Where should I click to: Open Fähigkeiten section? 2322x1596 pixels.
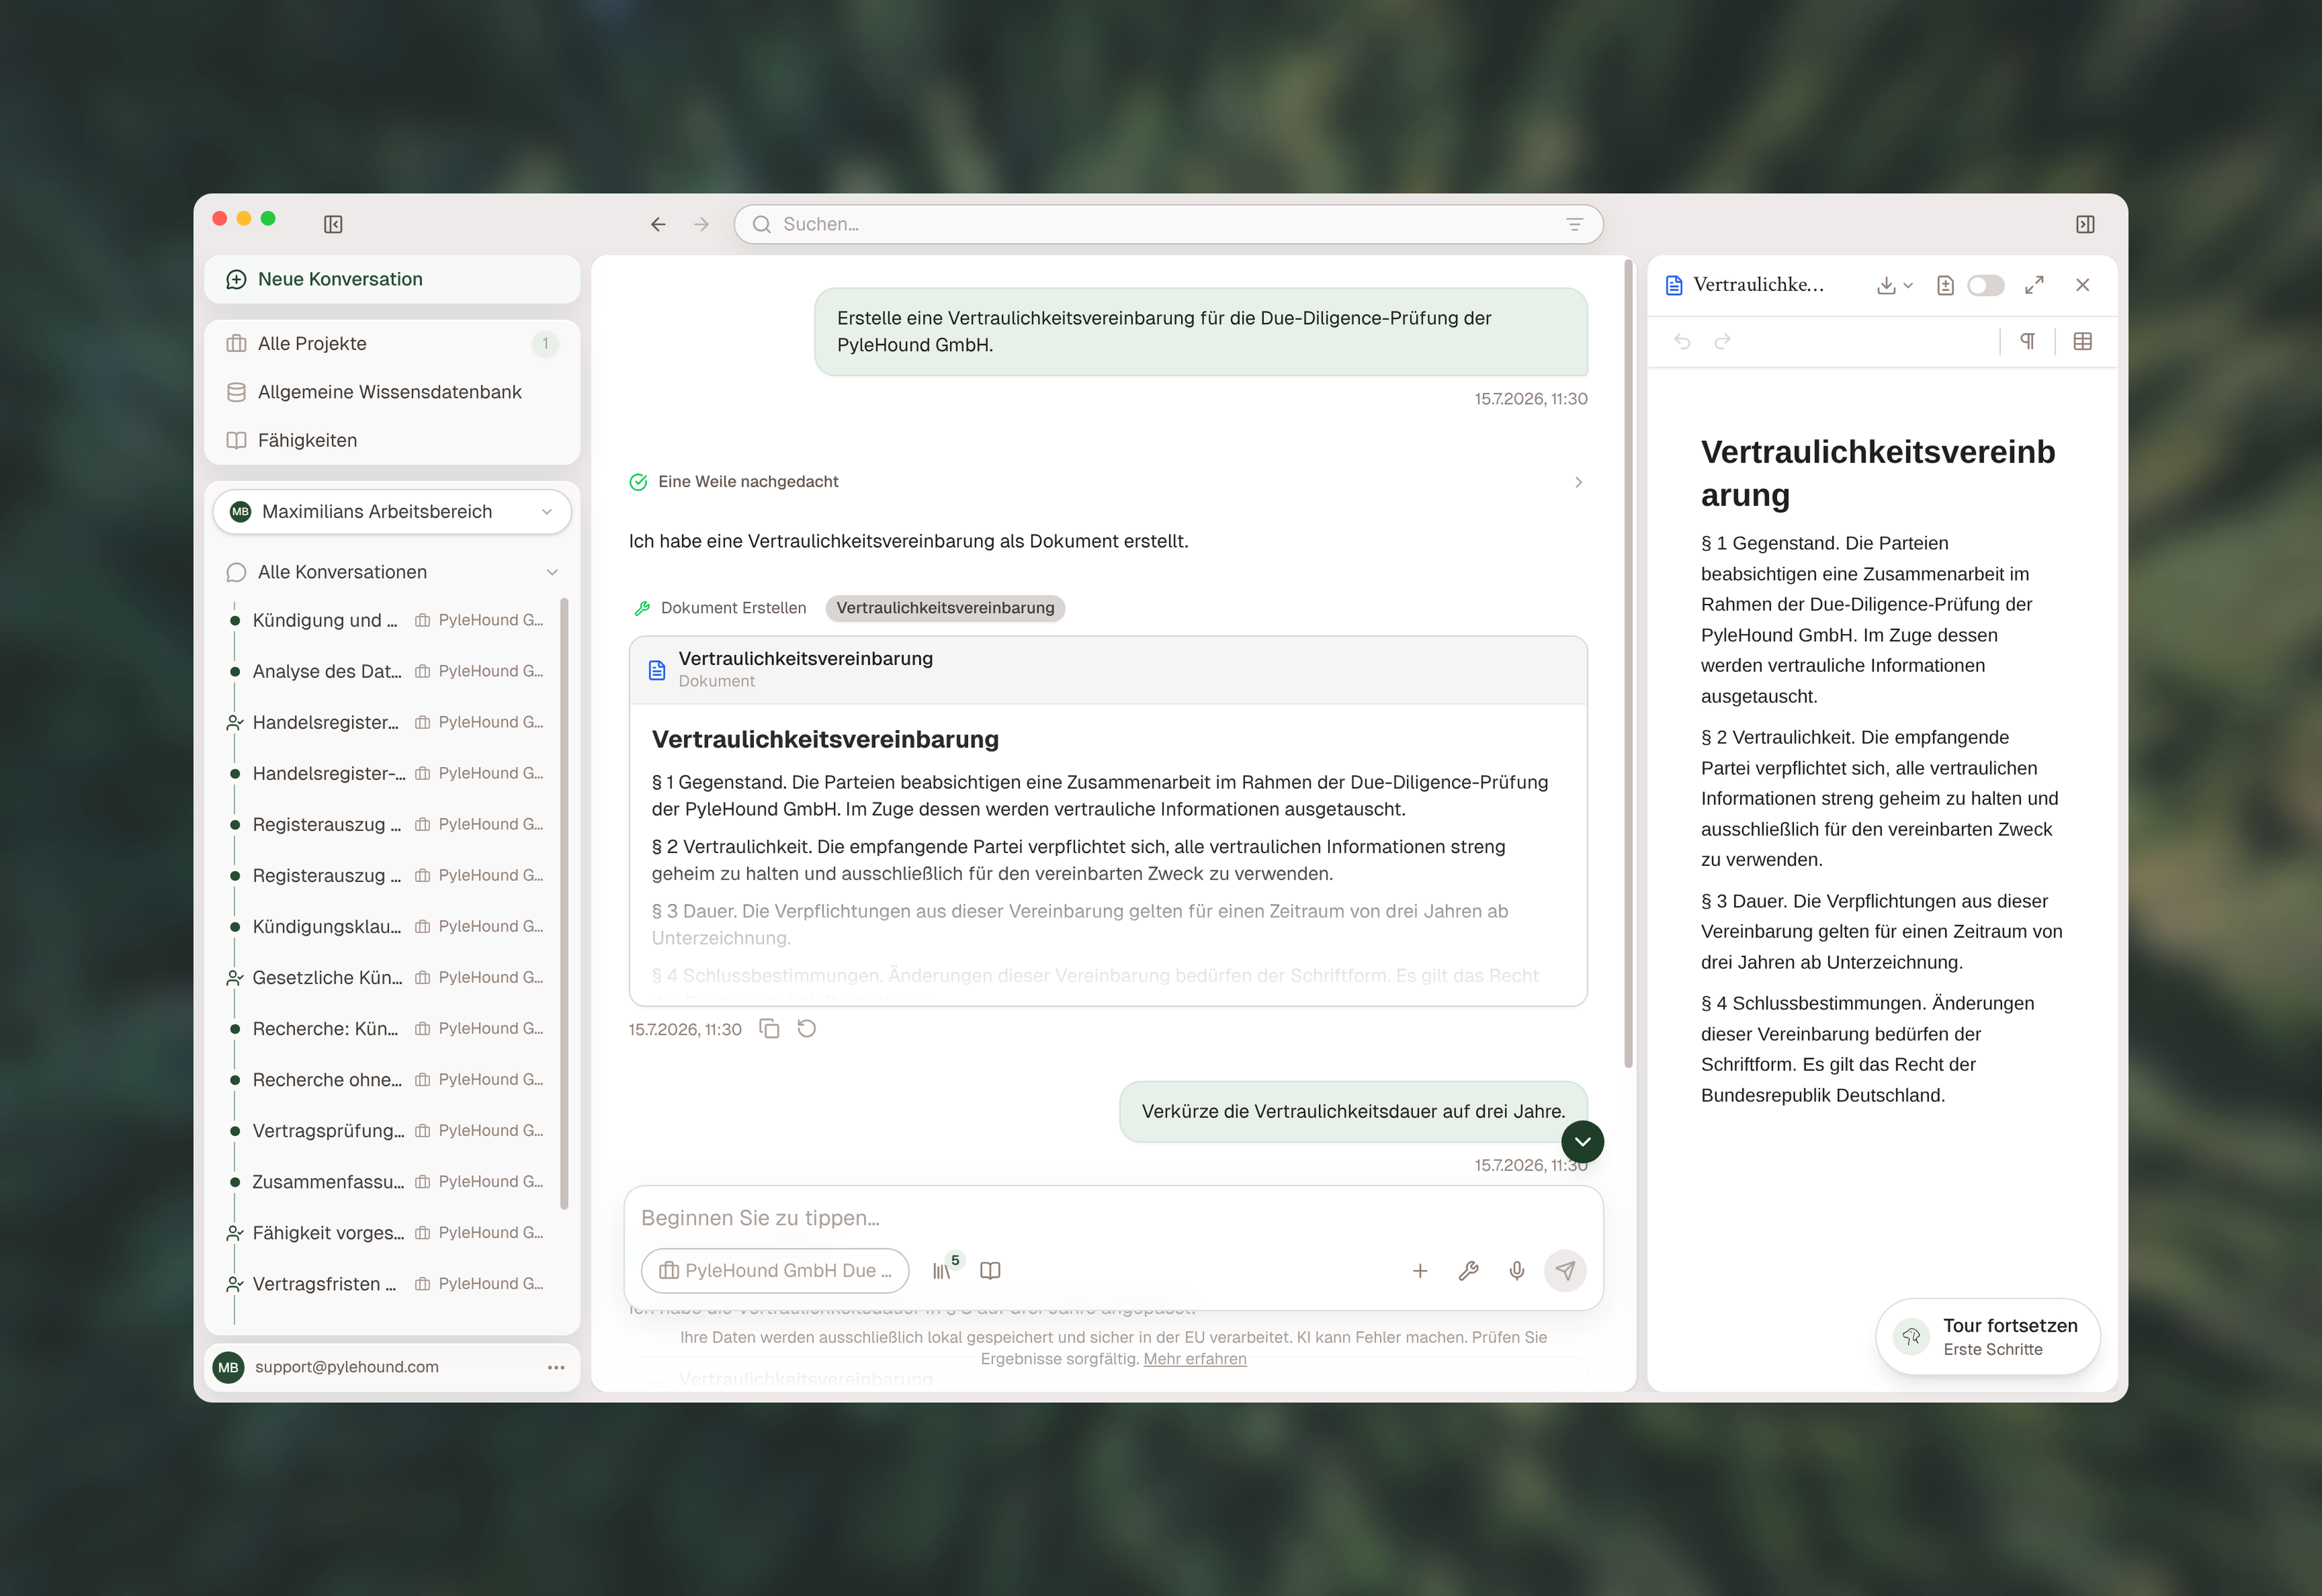click(392, 440)
